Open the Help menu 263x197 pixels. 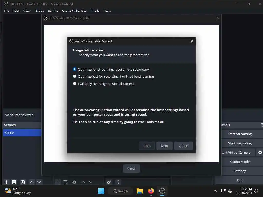pyautogui.click(x=107, y=11)
